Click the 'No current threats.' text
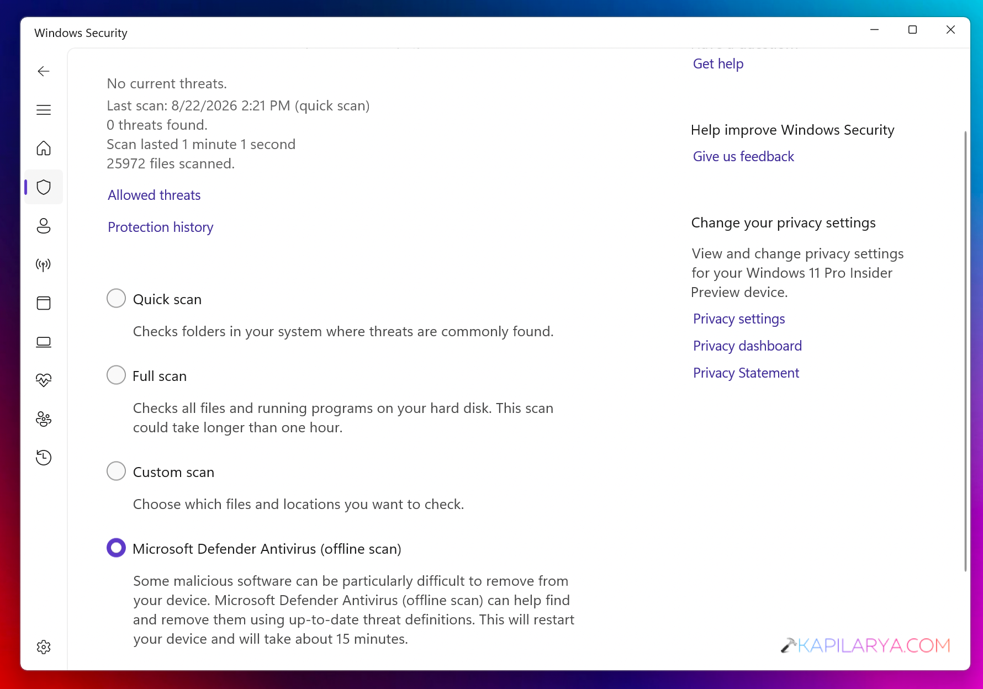Image resolution: width=983 pixels, height=689 pixels. 167,84
